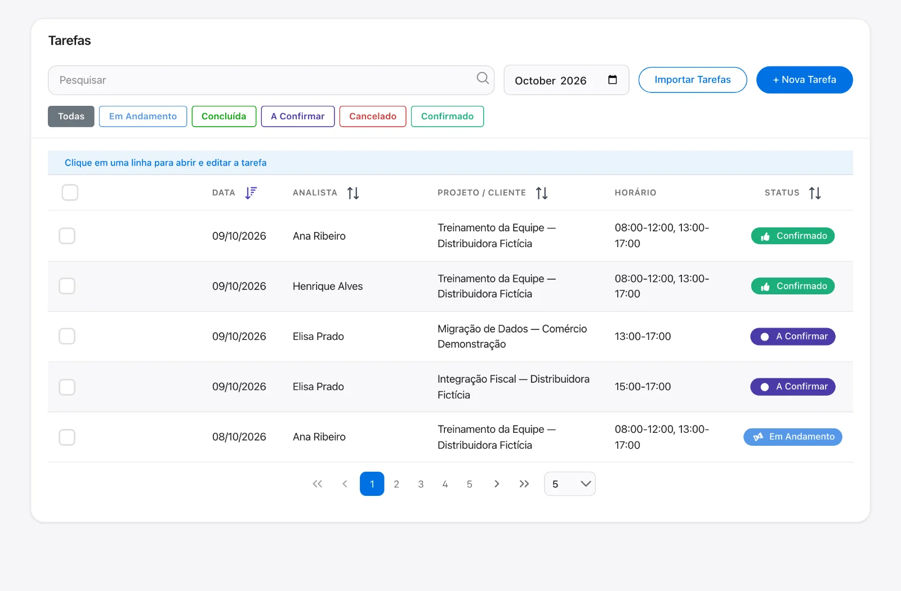The width and height of the screenshot is (901, 591).
Task: Sort by Analista column arrows
Action: pos(353,193)
